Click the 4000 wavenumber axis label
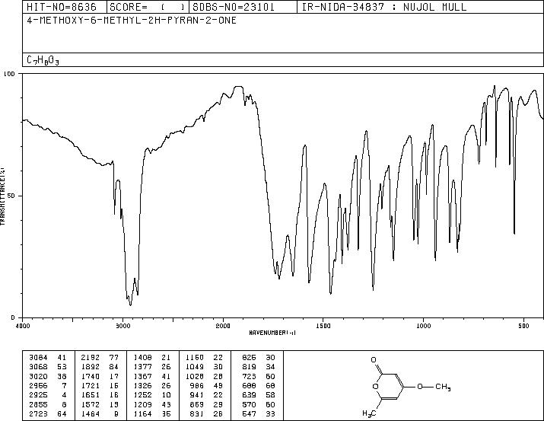Screen dimensions: 544x421 tap(23, 326)
